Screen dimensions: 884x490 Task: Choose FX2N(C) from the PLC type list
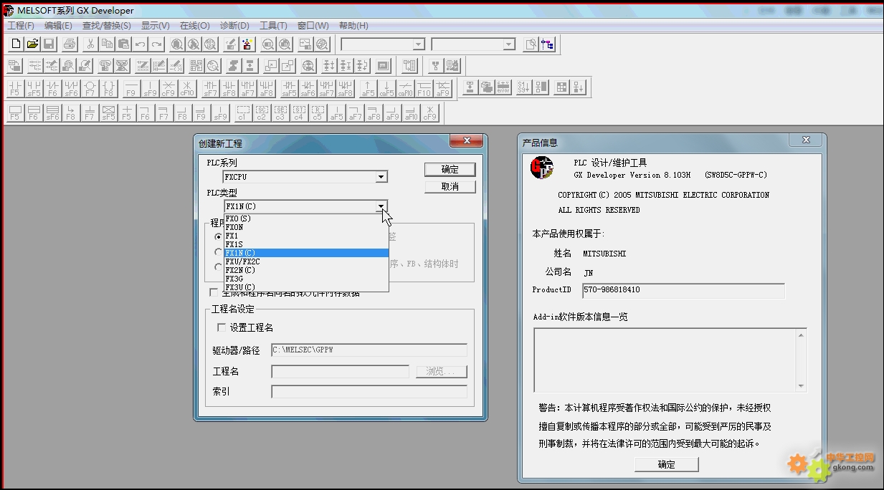306,270
